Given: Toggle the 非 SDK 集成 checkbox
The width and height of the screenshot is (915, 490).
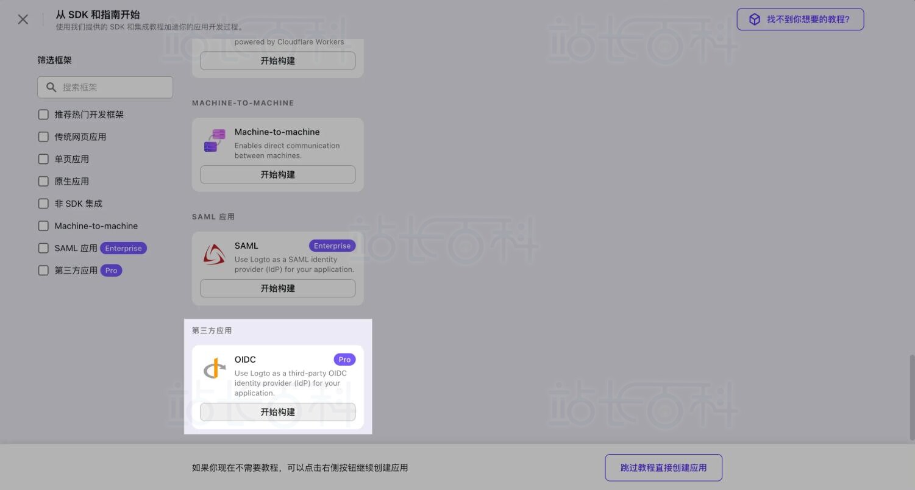Looking at the screenshot, I should (x=43, y=204).
